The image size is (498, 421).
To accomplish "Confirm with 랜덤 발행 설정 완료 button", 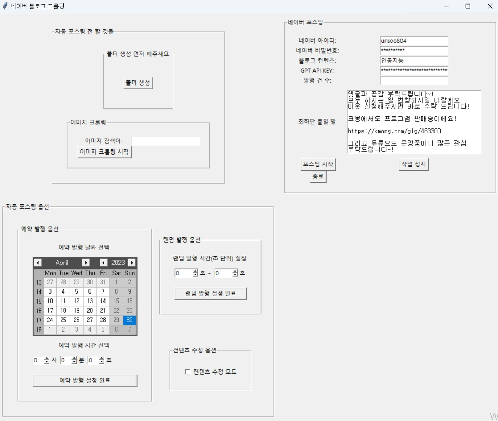I will [210, 293].
